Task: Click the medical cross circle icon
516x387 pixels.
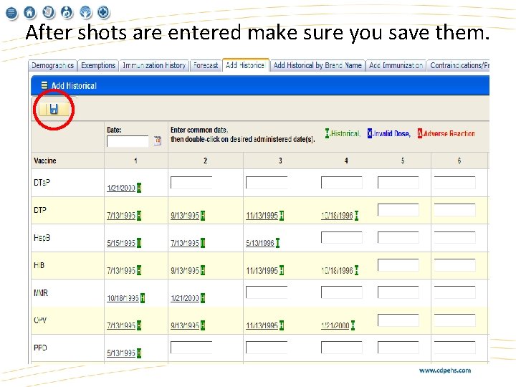Action: click(x=104, y=12)
